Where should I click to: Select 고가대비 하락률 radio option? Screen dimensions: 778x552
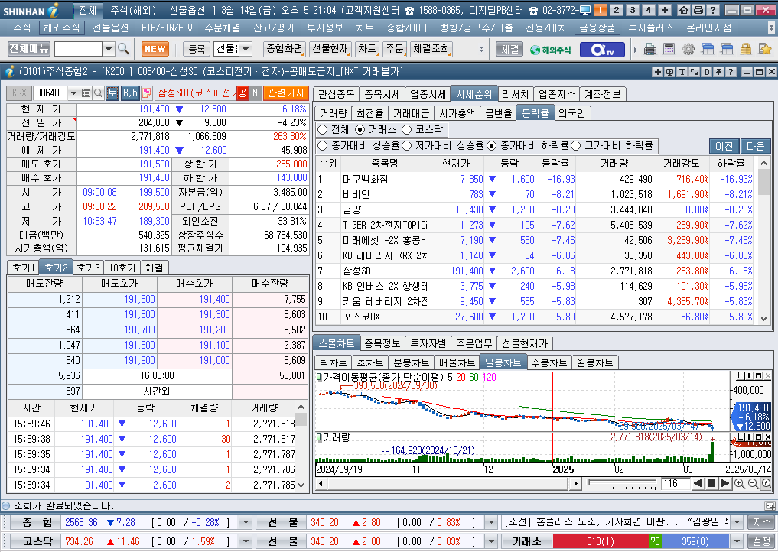(575, 146)
